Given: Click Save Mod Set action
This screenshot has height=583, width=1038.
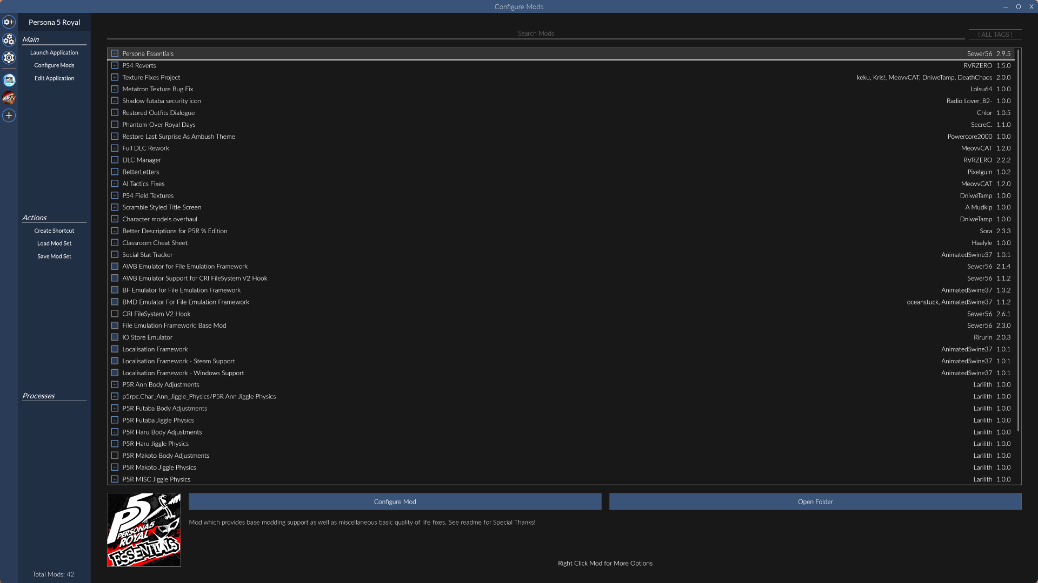Looking at the screenshot, I should (x=54, y=256).
